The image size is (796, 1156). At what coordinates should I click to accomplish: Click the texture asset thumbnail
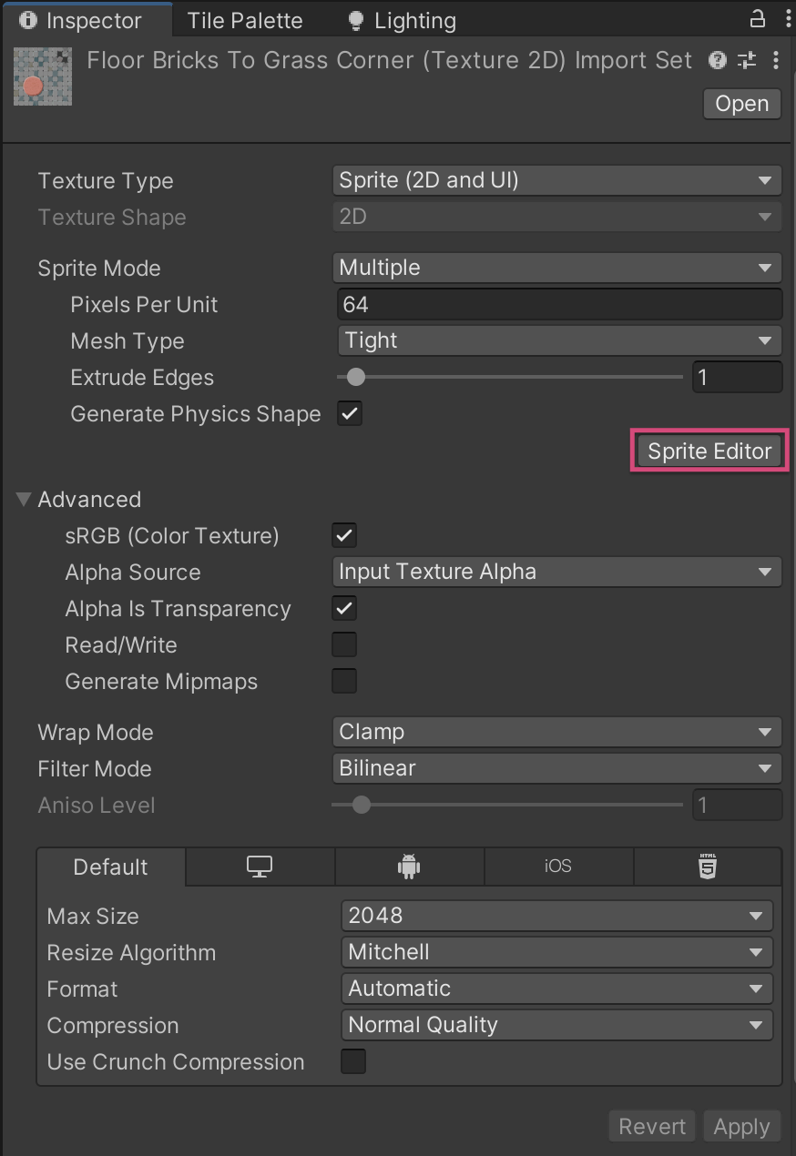point(43,76)
